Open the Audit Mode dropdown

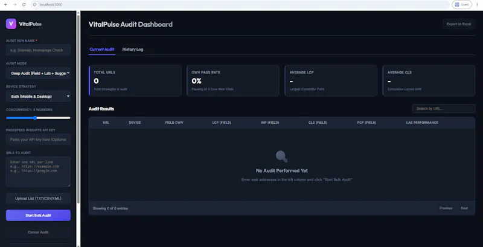coord(38,73)
